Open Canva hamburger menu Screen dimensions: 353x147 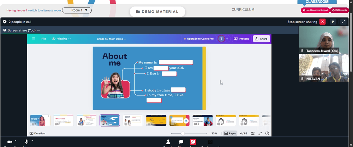point(34,39)
